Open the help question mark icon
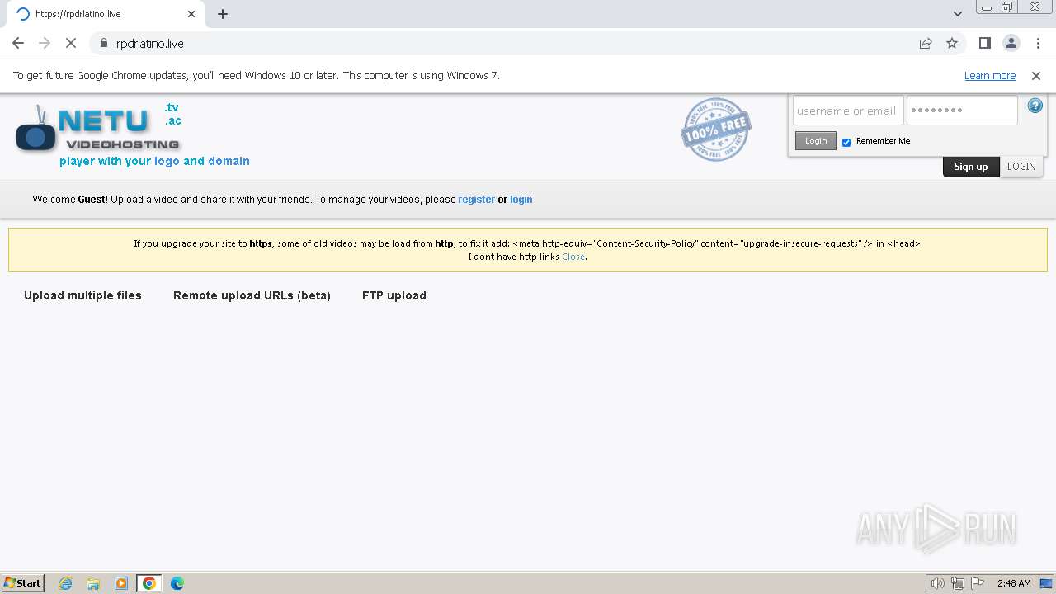Screen dimensions: 1056x594 [1035, 106]
